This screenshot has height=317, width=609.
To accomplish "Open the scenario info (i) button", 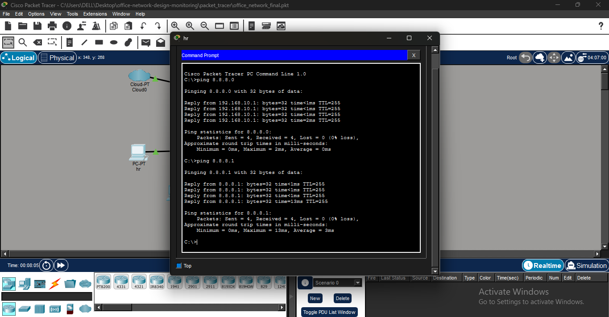I will click(x=305, y=283).
